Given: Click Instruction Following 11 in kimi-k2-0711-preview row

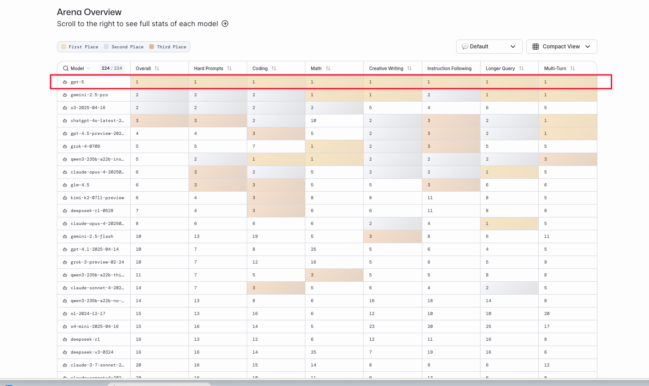Looking at the screenshot, I should point(430,198).
